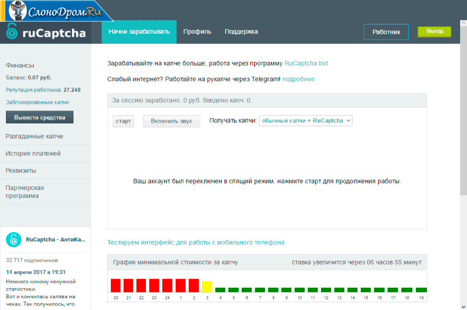Click the Баланс: 0.07 руб. text

tap(29, 78)
